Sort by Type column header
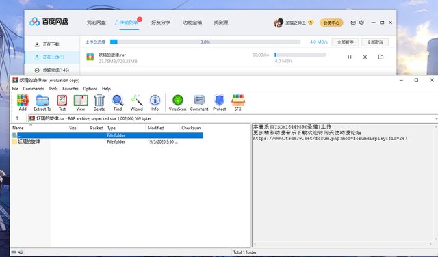Screen dimensions: 438x257 125,128
